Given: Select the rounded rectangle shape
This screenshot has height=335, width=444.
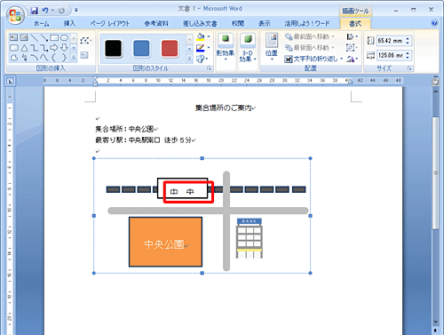Looking at the screenshot, I should (14, 48).
